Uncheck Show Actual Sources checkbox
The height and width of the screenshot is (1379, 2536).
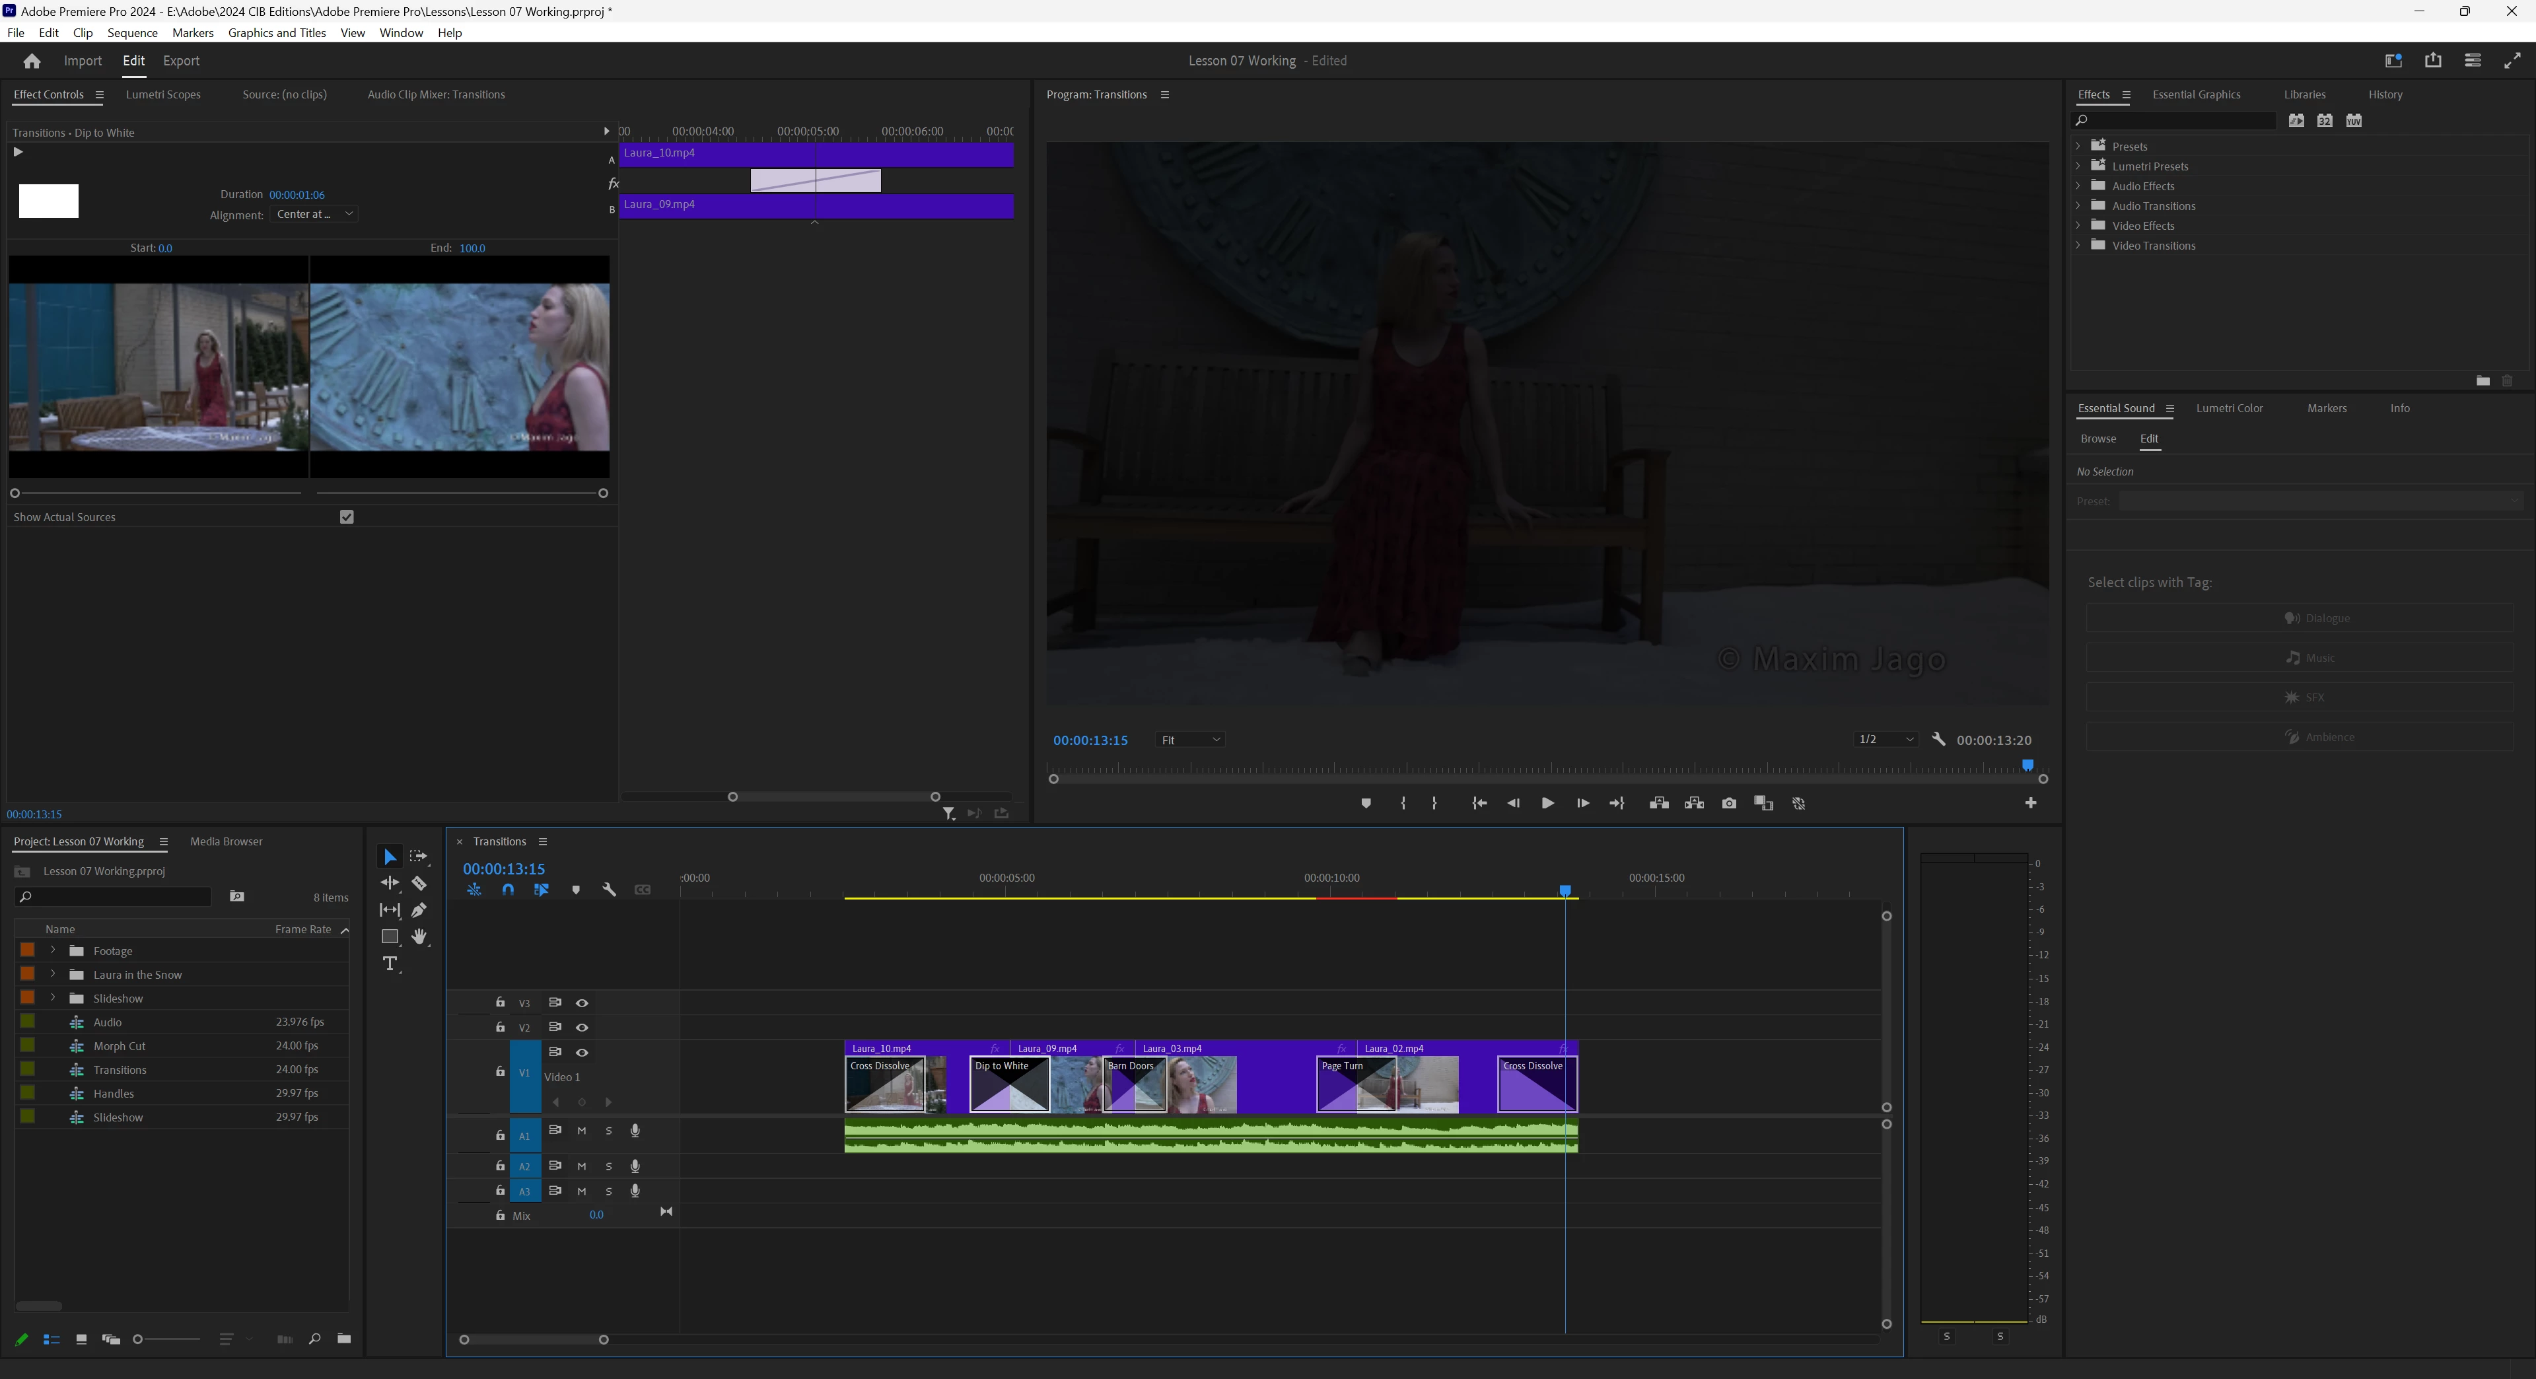(347, 516)
